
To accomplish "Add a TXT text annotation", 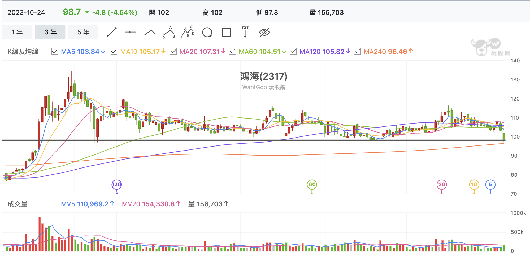I will [245, 32].
